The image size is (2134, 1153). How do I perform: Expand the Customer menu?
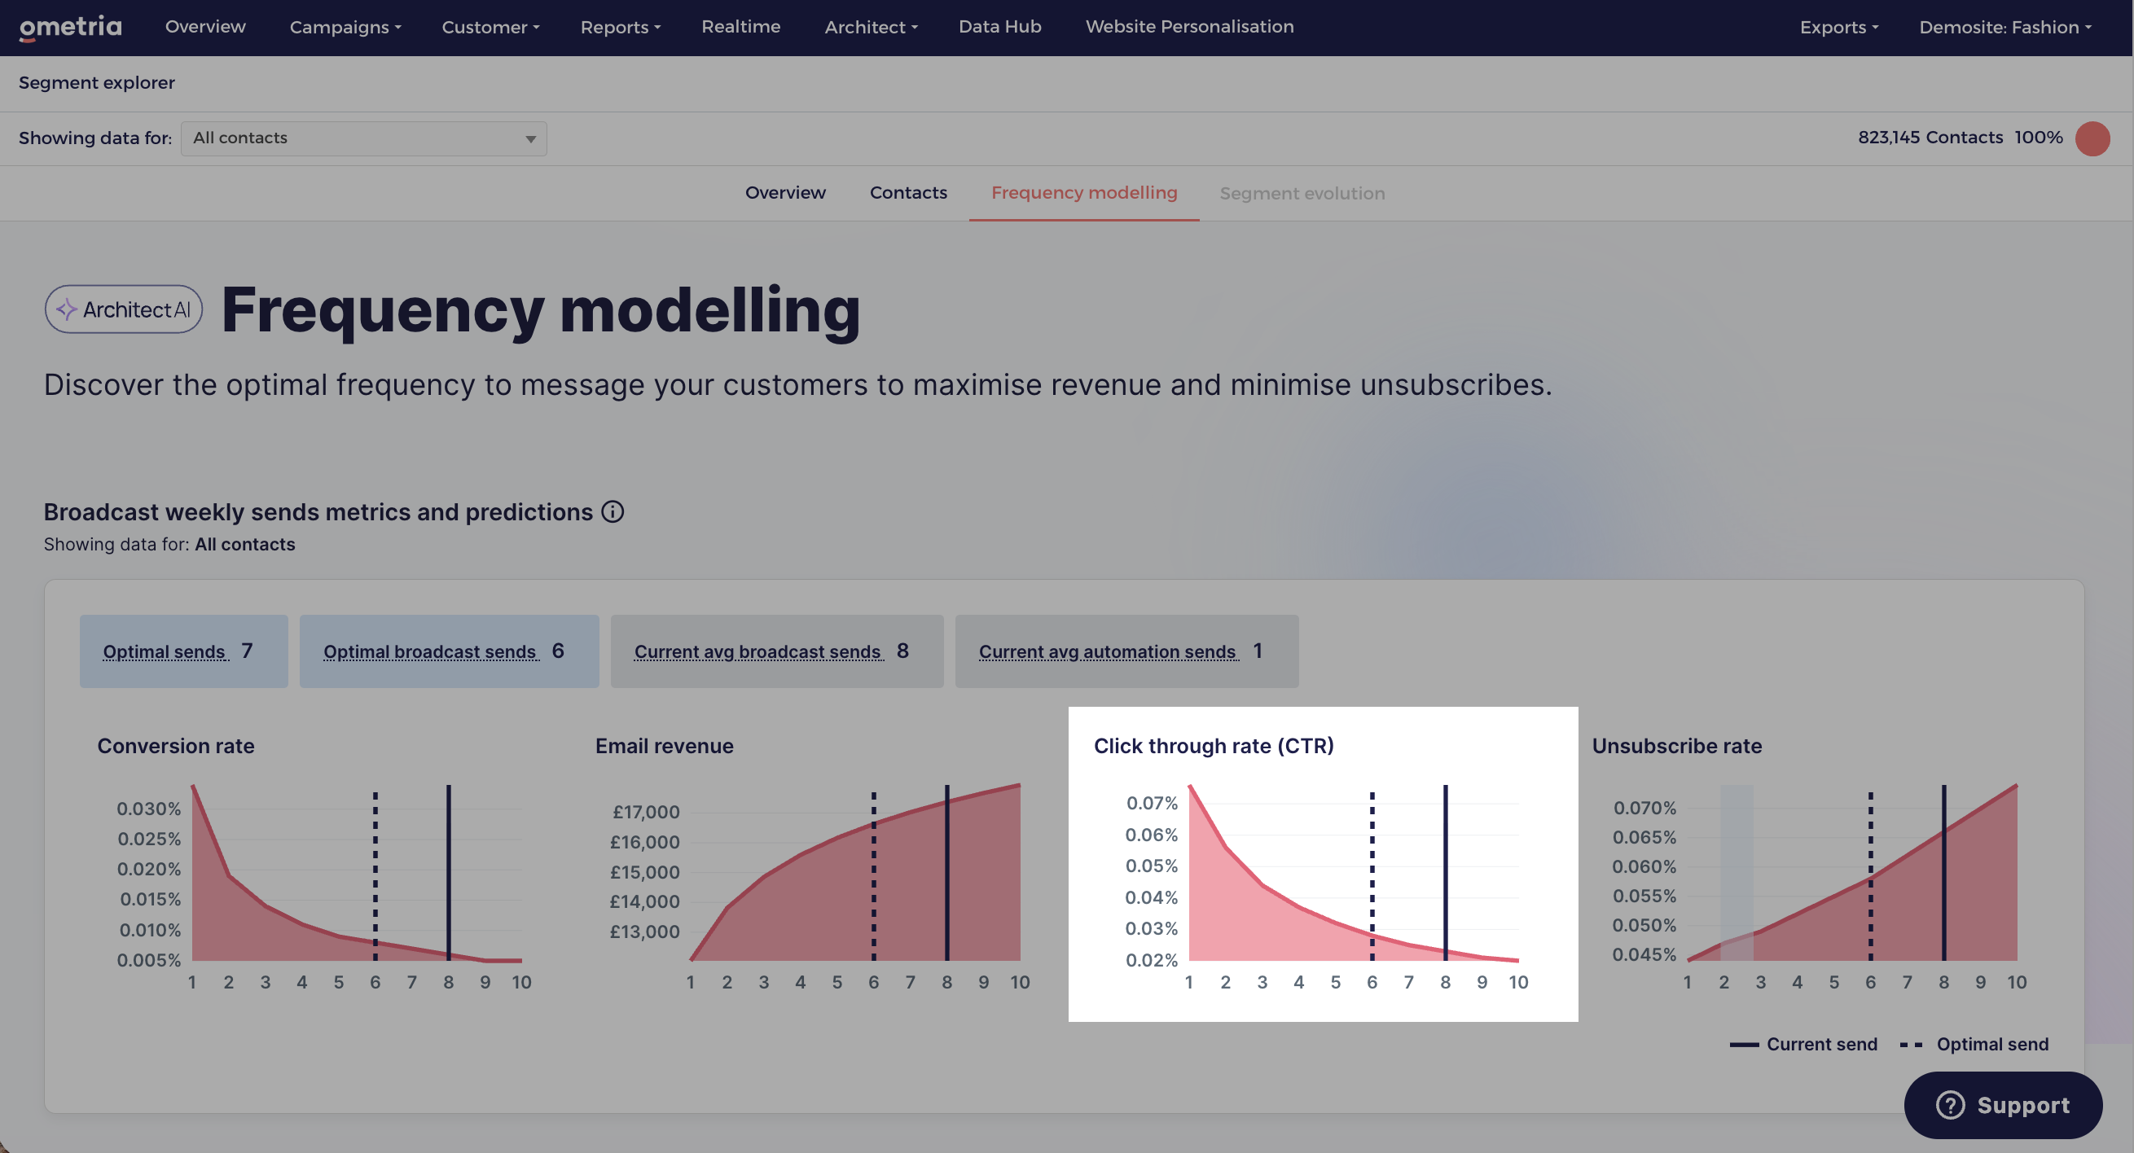point(490,28)
